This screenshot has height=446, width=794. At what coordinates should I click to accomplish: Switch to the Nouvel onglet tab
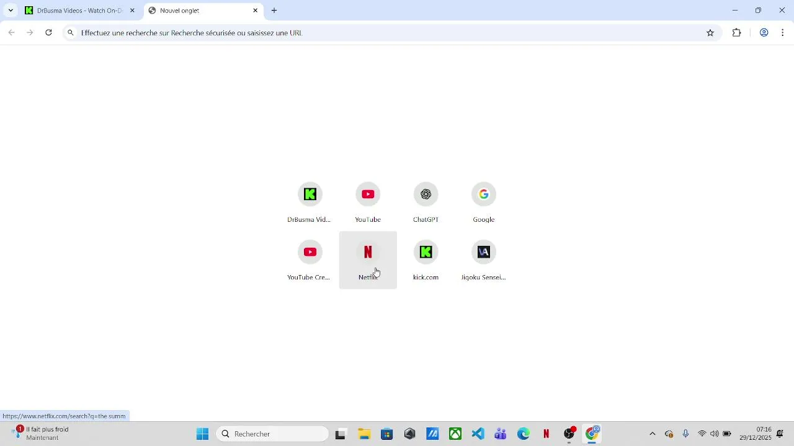pyautogui.click(x=198, y=11)
